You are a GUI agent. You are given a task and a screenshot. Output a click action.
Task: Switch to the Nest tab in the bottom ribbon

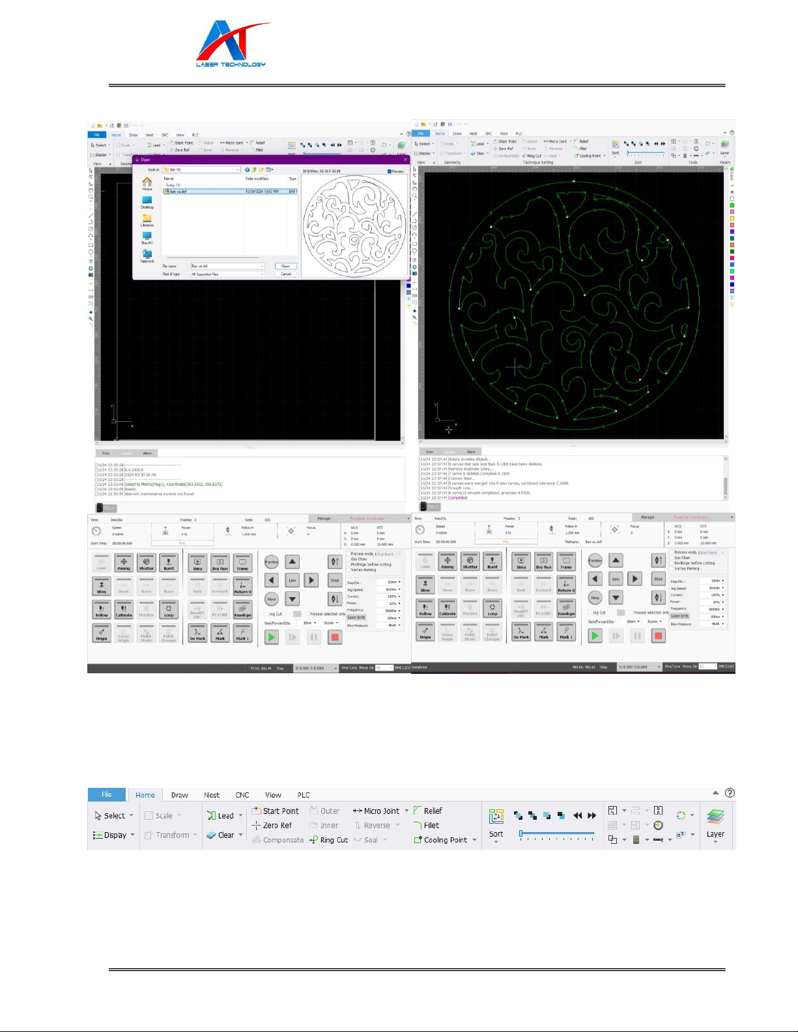pyautogui.click(x=212, y=795)
